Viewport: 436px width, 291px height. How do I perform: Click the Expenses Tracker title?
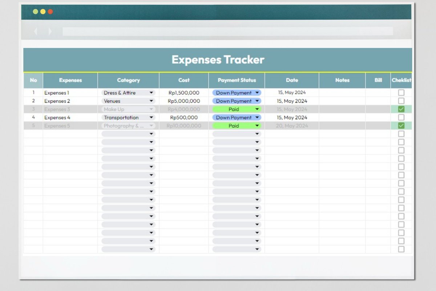[x=218, y=60]
